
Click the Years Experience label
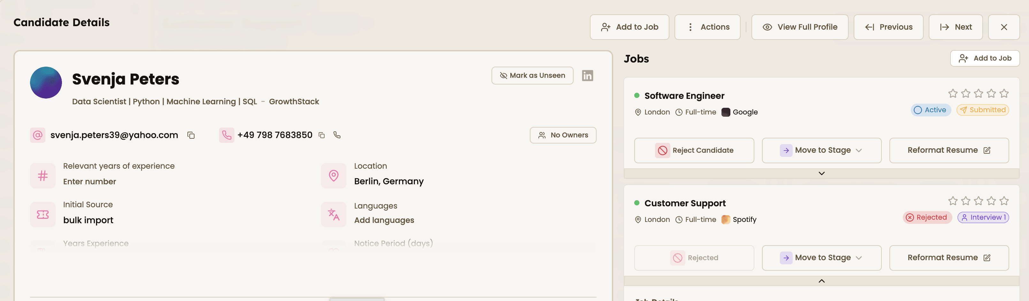click(96, 243)
